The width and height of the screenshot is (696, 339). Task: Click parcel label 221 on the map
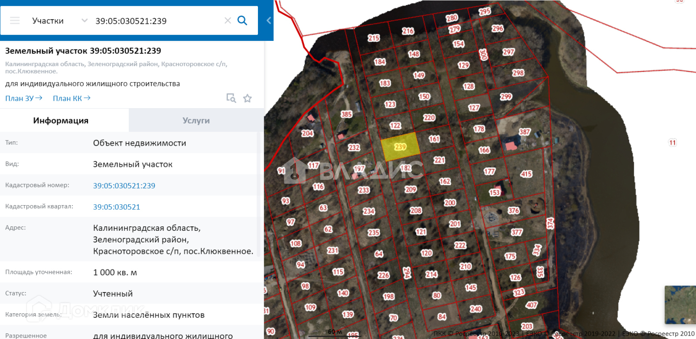(x=439, y=160)
